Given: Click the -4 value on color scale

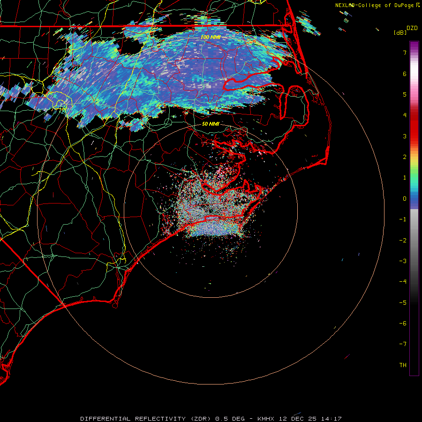Looking at the screenshot, I should click(x=403, y=282).
